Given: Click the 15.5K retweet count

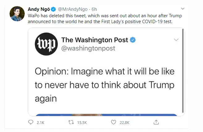Looking at the screenshot, I should pyautogui.click(x=82, y=122).
